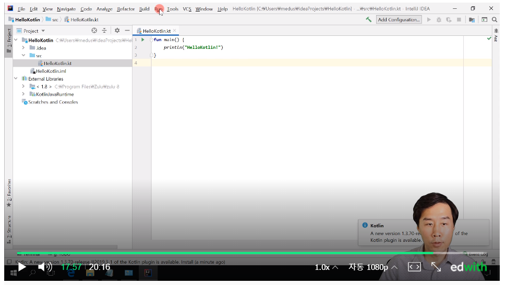506x285 pixels.
Task: Hide the Project panel with the minus icon
Action: (x=127, y=31)
